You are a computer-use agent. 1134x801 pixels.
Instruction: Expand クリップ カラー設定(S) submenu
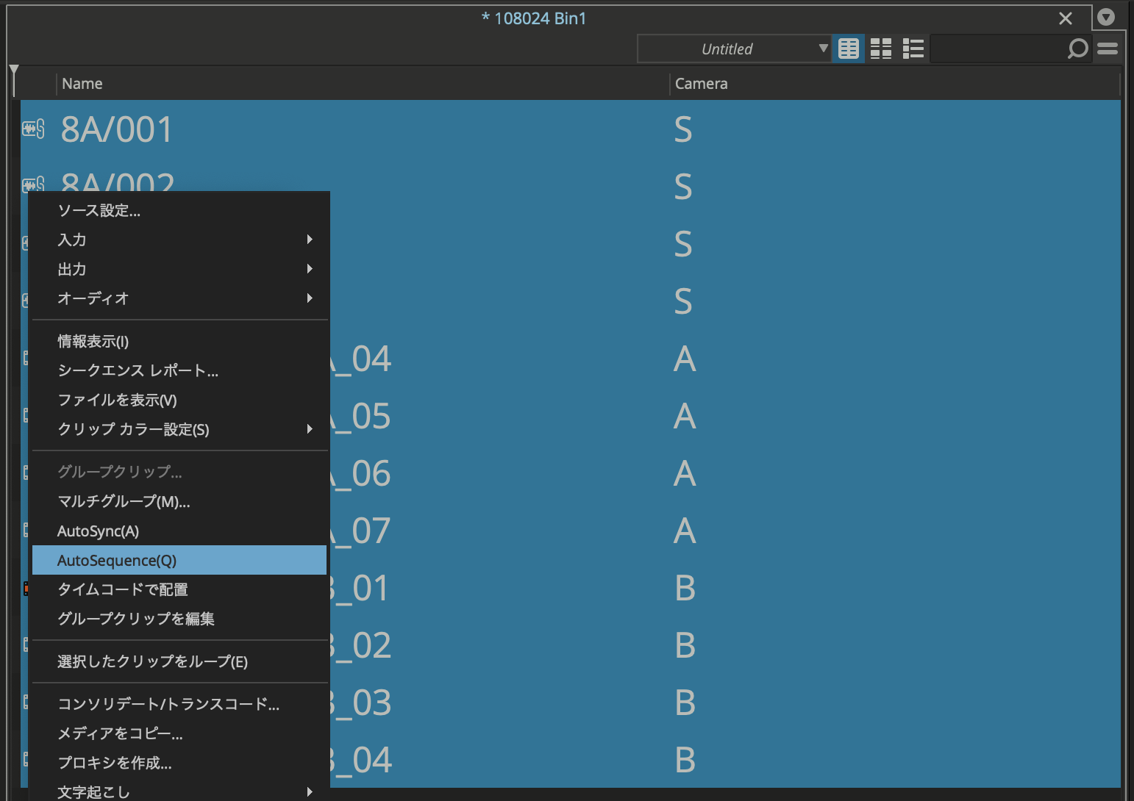coord(179,429)
